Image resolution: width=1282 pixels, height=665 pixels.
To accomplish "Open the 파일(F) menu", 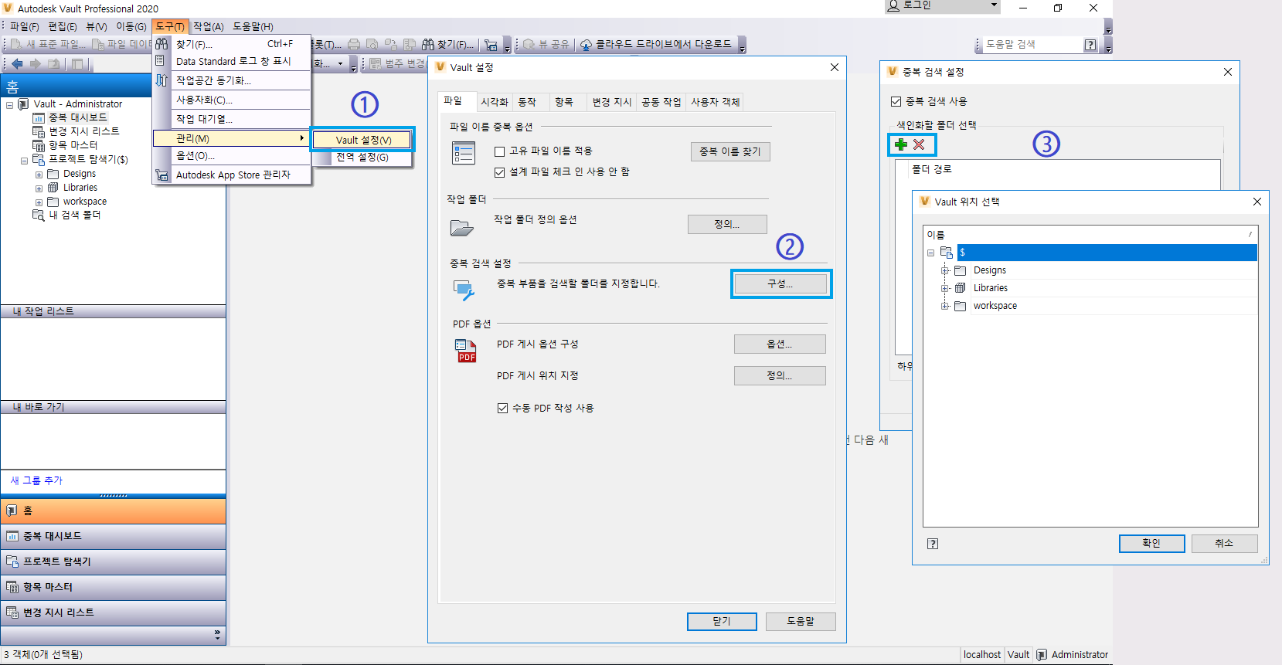I will pos(24,26).
